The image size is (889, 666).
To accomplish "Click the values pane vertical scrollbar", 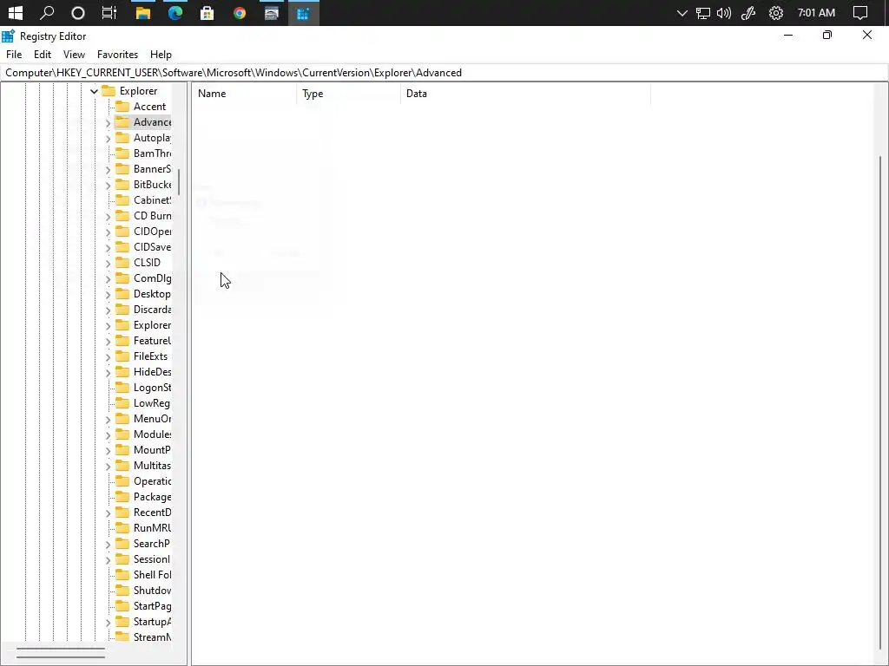I will (880, 402).
